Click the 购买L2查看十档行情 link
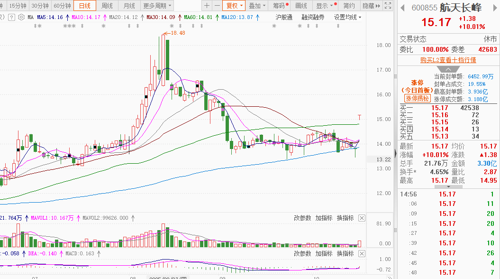Screen dimensions: 500x279 (x=448, y=60)
